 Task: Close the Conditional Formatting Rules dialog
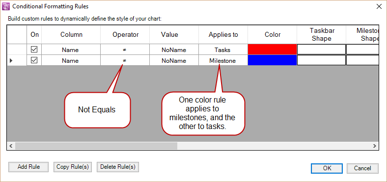point(379,6)
